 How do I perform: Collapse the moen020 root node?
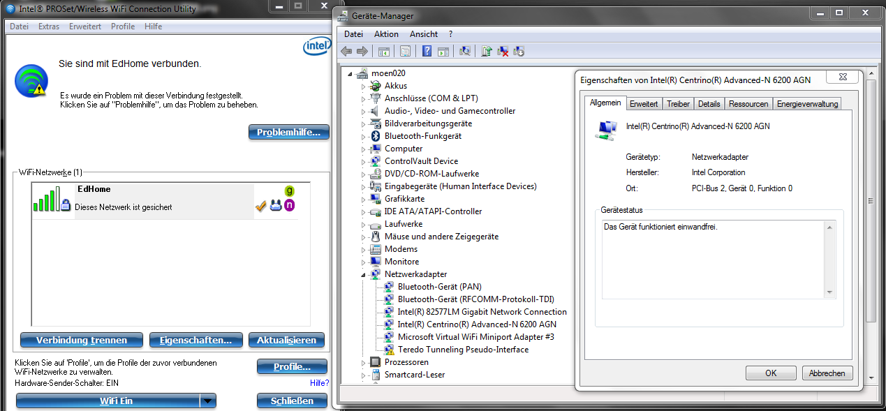tap(350, 74)
